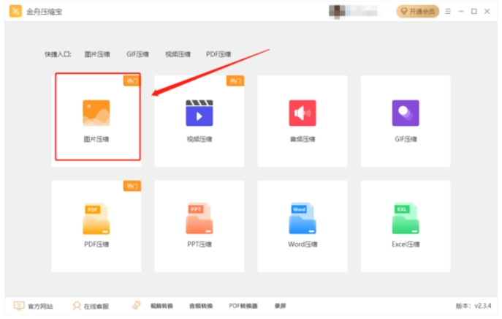Click the 版本: v2.3.4 version text
502x319 pixels.
[474, 306]
